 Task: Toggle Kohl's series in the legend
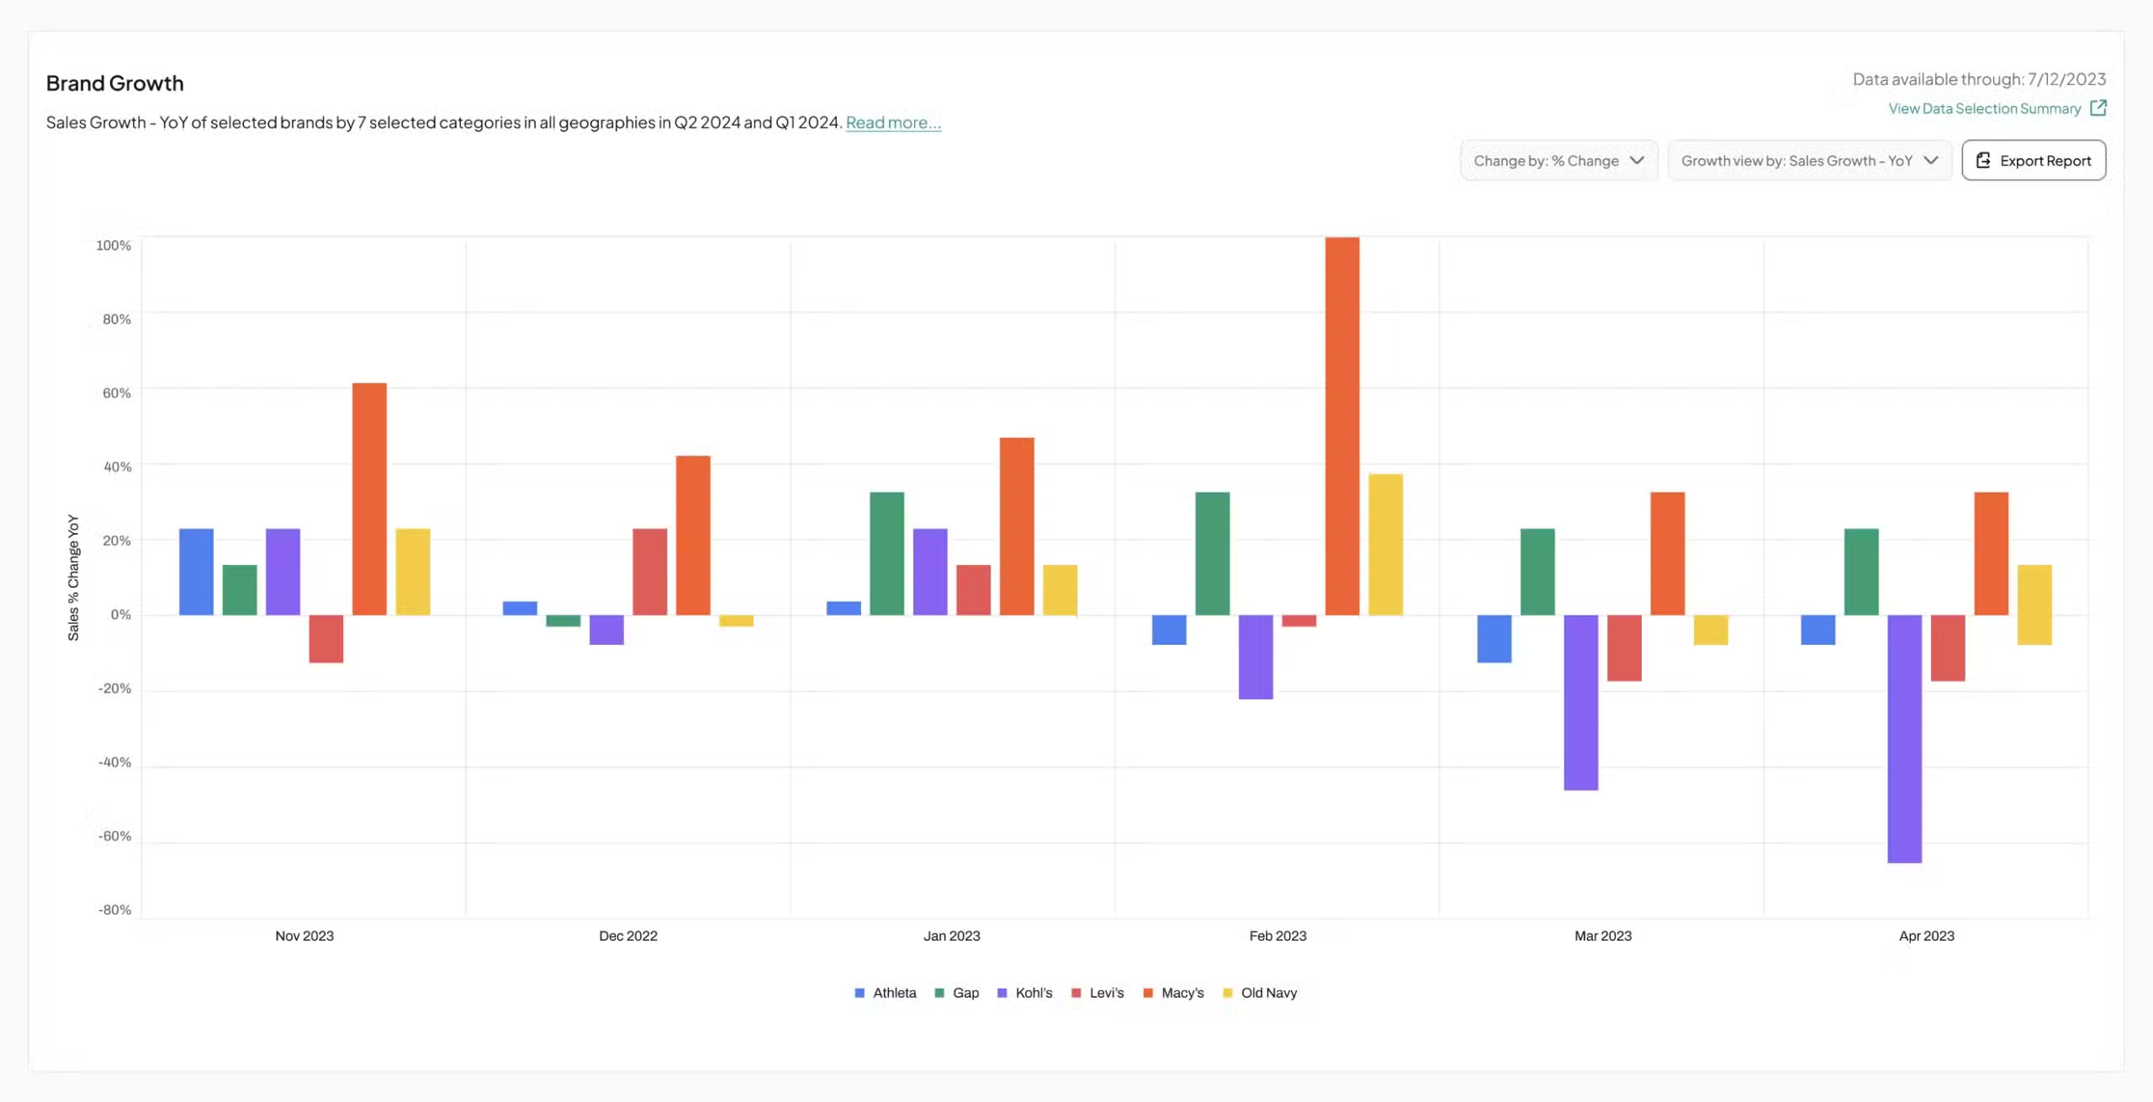pos(1024,993)
